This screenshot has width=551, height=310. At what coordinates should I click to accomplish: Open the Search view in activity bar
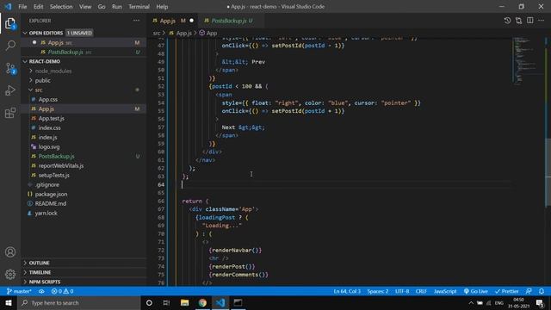10,46
